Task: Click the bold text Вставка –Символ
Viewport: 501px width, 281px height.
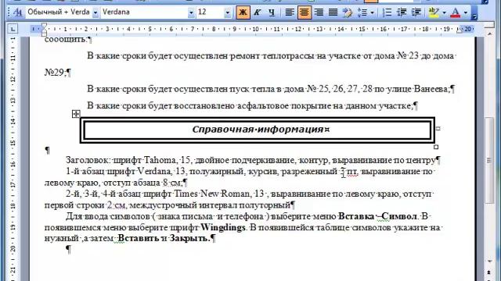Action: [377, 216]
